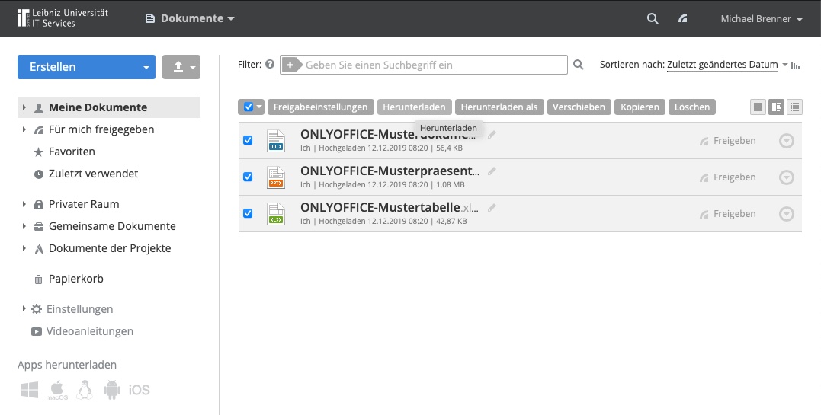
Task: Open the DOCX file icon of Musterdokument
Action: [276, 141]
